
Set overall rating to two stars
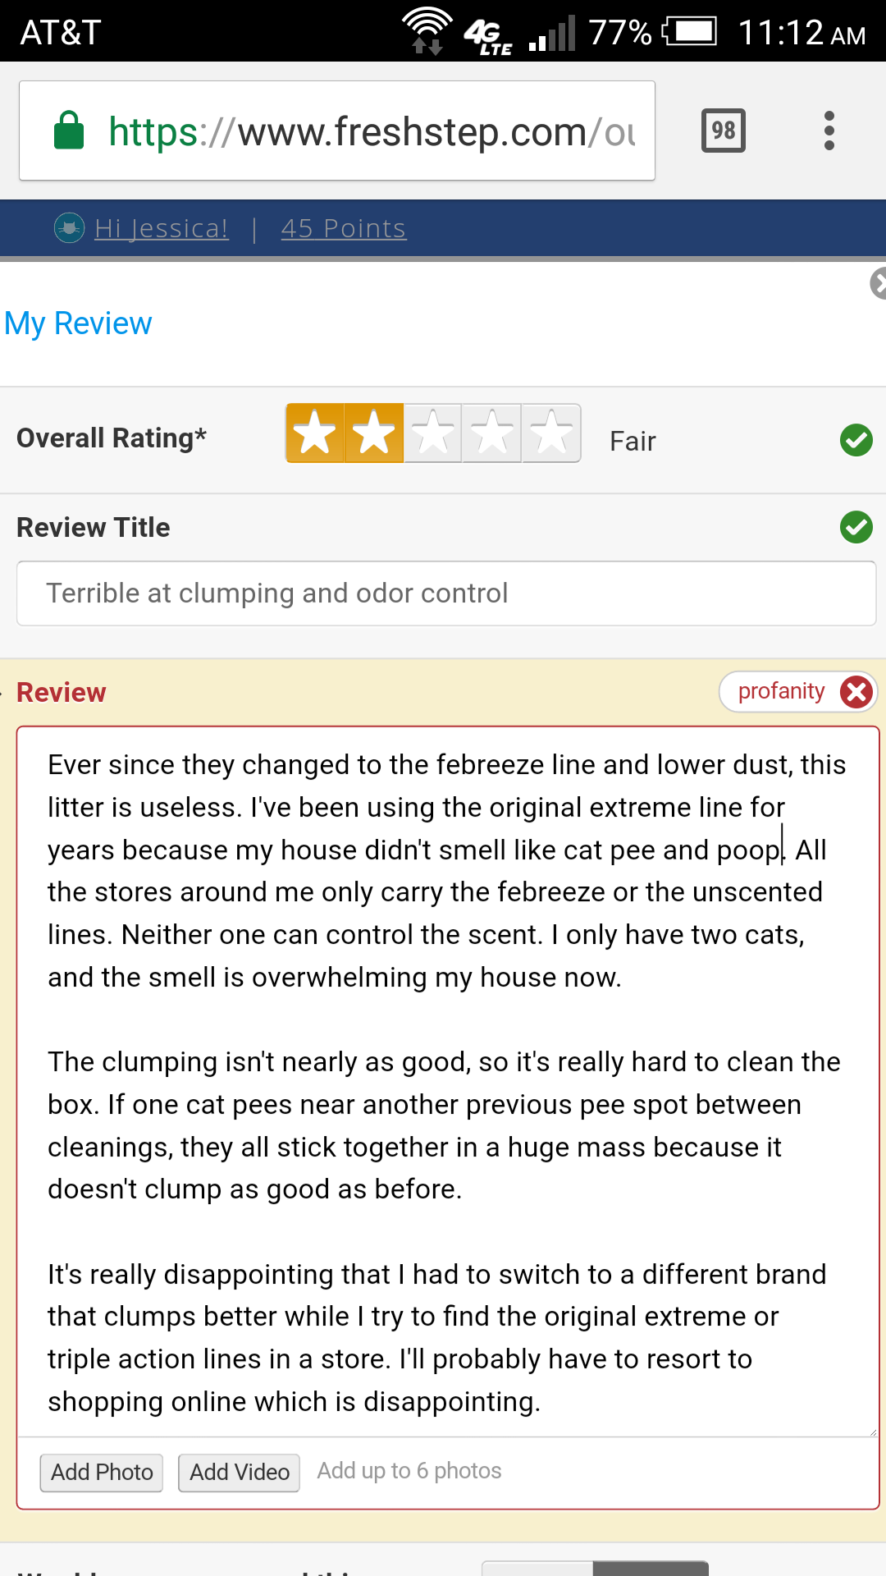374,433
